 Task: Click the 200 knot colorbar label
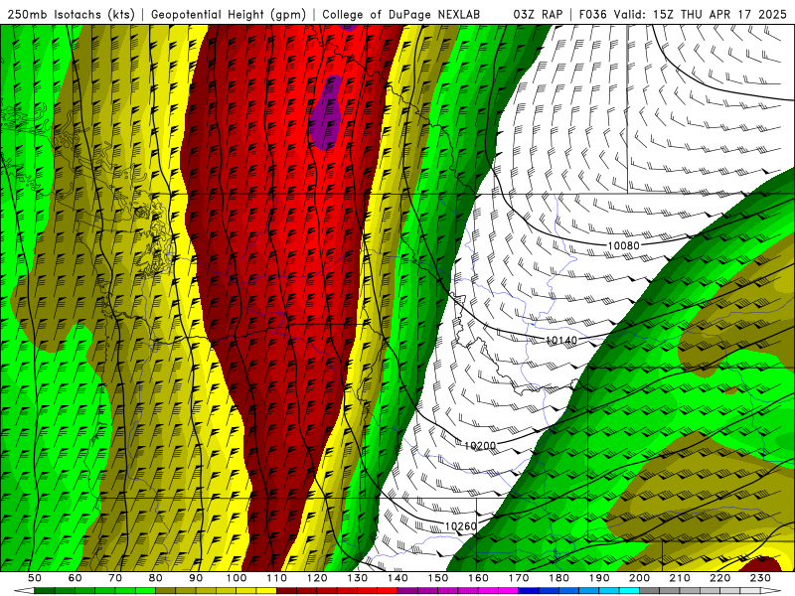pyautogui.click(x=639, y=578)
